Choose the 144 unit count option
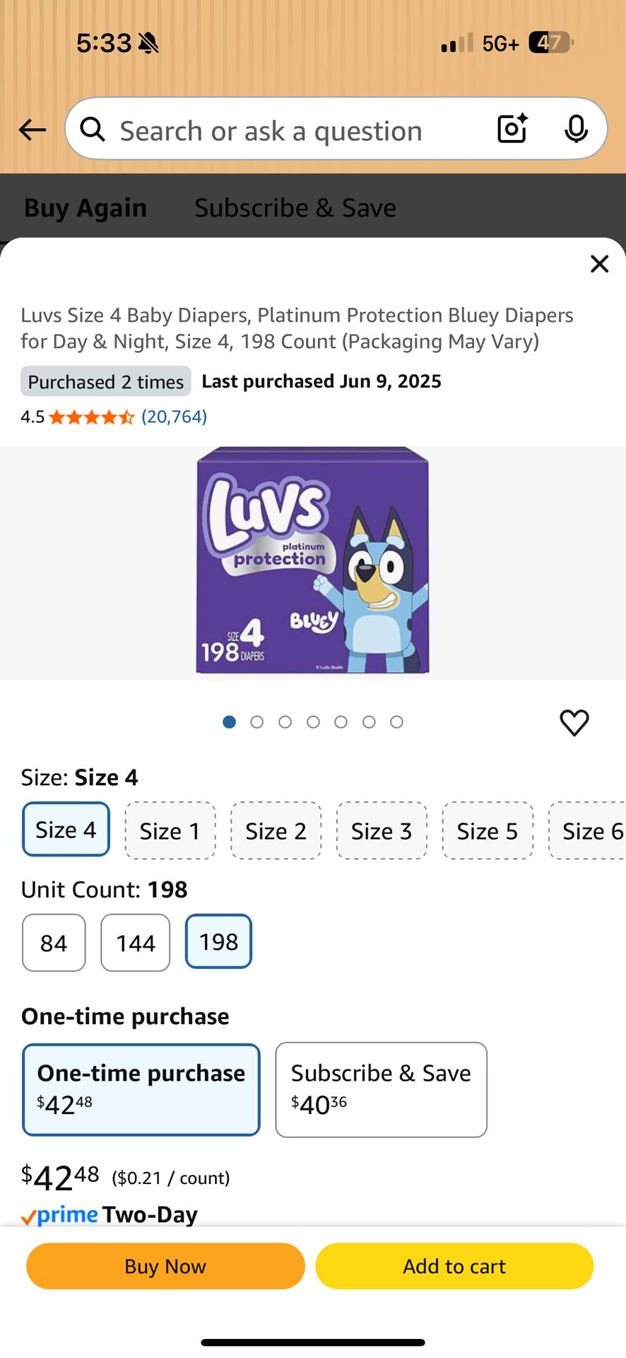This screenshot has height=1358, width=626. 135,941
